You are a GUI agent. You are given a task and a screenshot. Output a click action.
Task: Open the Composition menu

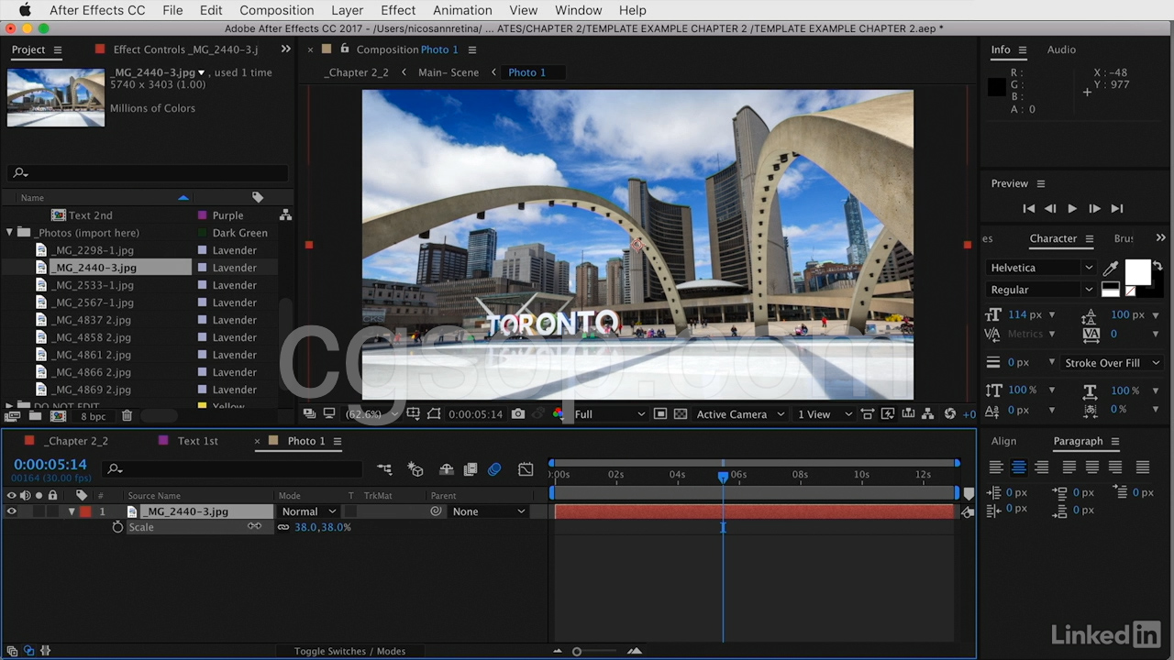pos(276,10)
